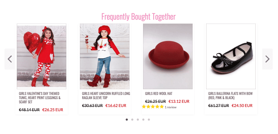This screenshot has width=278, height=134.
Task: Jump to the third carousel page dot
Action: [x=138, y=120]
